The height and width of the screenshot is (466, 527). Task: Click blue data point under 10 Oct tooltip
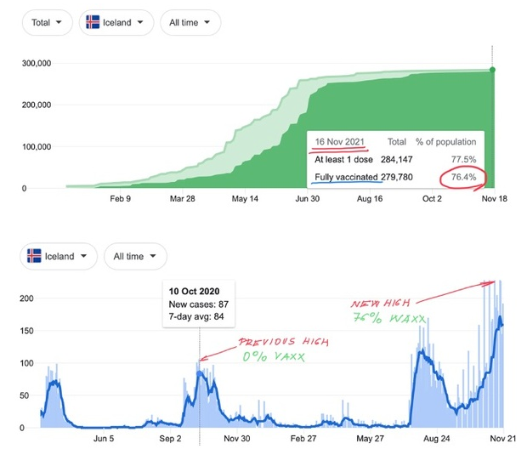click(x=200, y=373)
